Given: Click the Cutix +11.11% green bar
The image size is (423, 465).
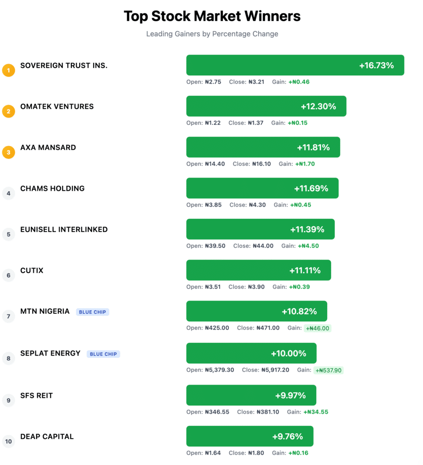Looking at the screenshot, I should pyautogui.click(x=259, y=270).
